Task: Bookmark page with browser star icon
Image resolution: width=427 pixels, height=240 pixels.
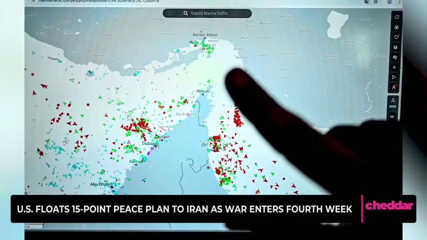Action: 376,1
